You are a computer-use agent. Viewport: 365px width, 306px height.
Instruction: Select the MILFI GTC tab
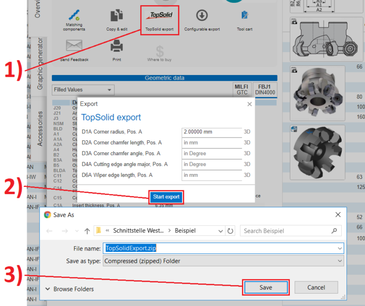pyautogui.click(x=242, y=90)
